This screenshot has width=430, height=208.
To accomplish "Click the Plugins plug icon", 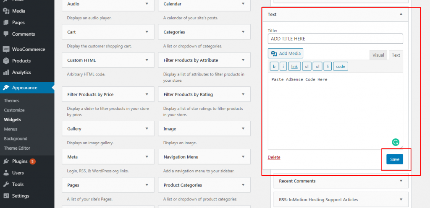I will pos(6,161).
